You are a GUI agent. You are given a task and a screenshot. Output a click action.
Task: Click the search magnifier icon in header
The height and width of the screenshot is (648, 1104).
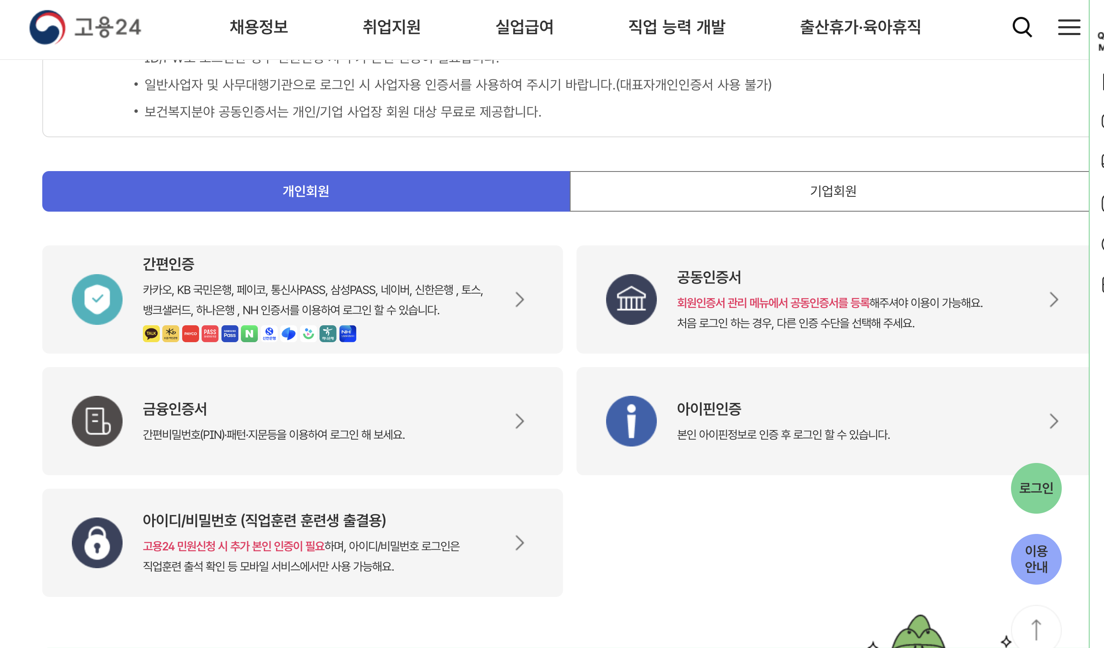click(x=1022, y=27)
